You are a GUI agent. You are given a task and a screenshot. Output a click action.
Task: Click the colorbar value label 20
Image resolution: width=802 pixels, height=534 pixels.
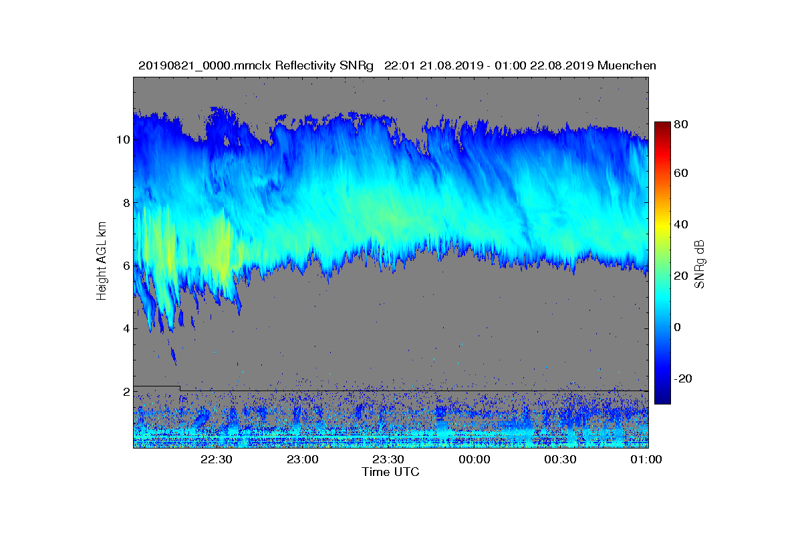pos(682,276)
